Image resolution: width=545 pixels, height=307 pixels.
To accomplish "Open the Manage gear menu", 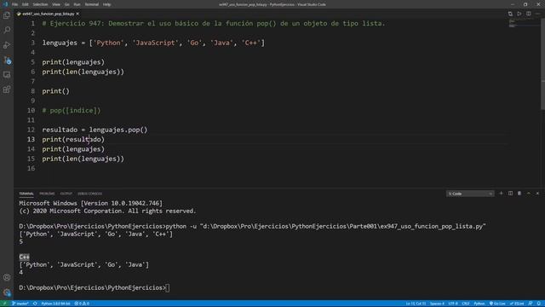I will coord(7,292).
